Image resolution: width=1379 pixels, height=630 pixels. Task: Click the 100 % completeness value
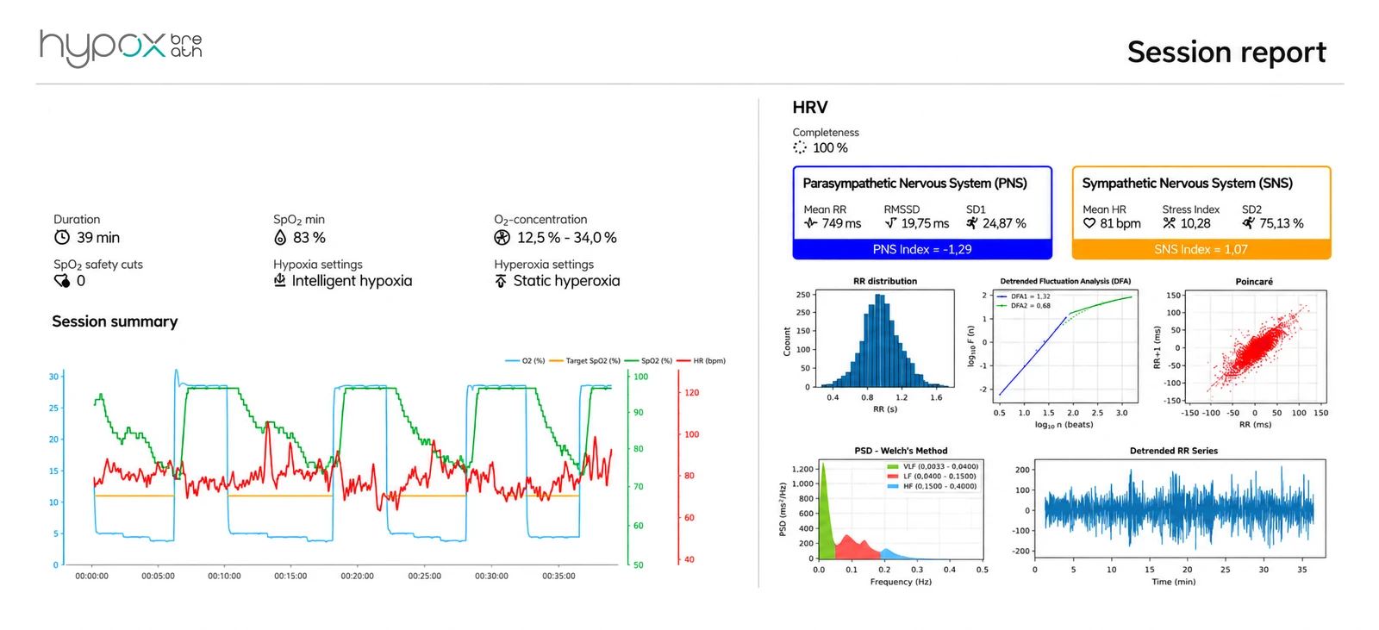click(830, 148)
